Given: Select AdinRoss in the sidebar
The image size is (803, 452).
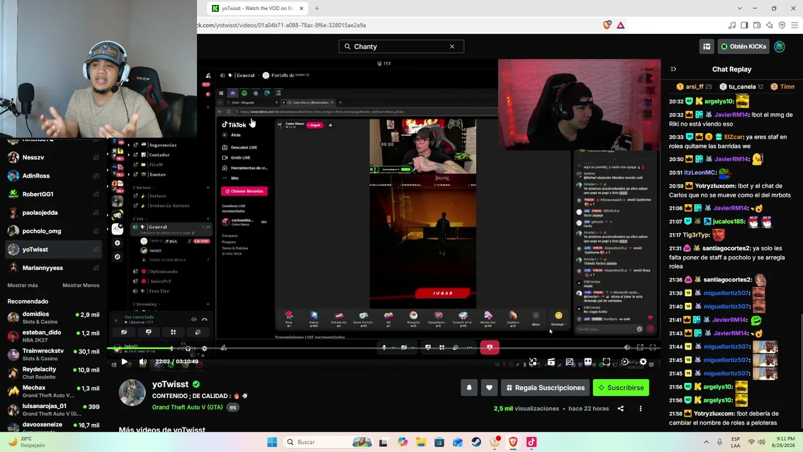Looking at the screenshot, I should pos(53,176).
